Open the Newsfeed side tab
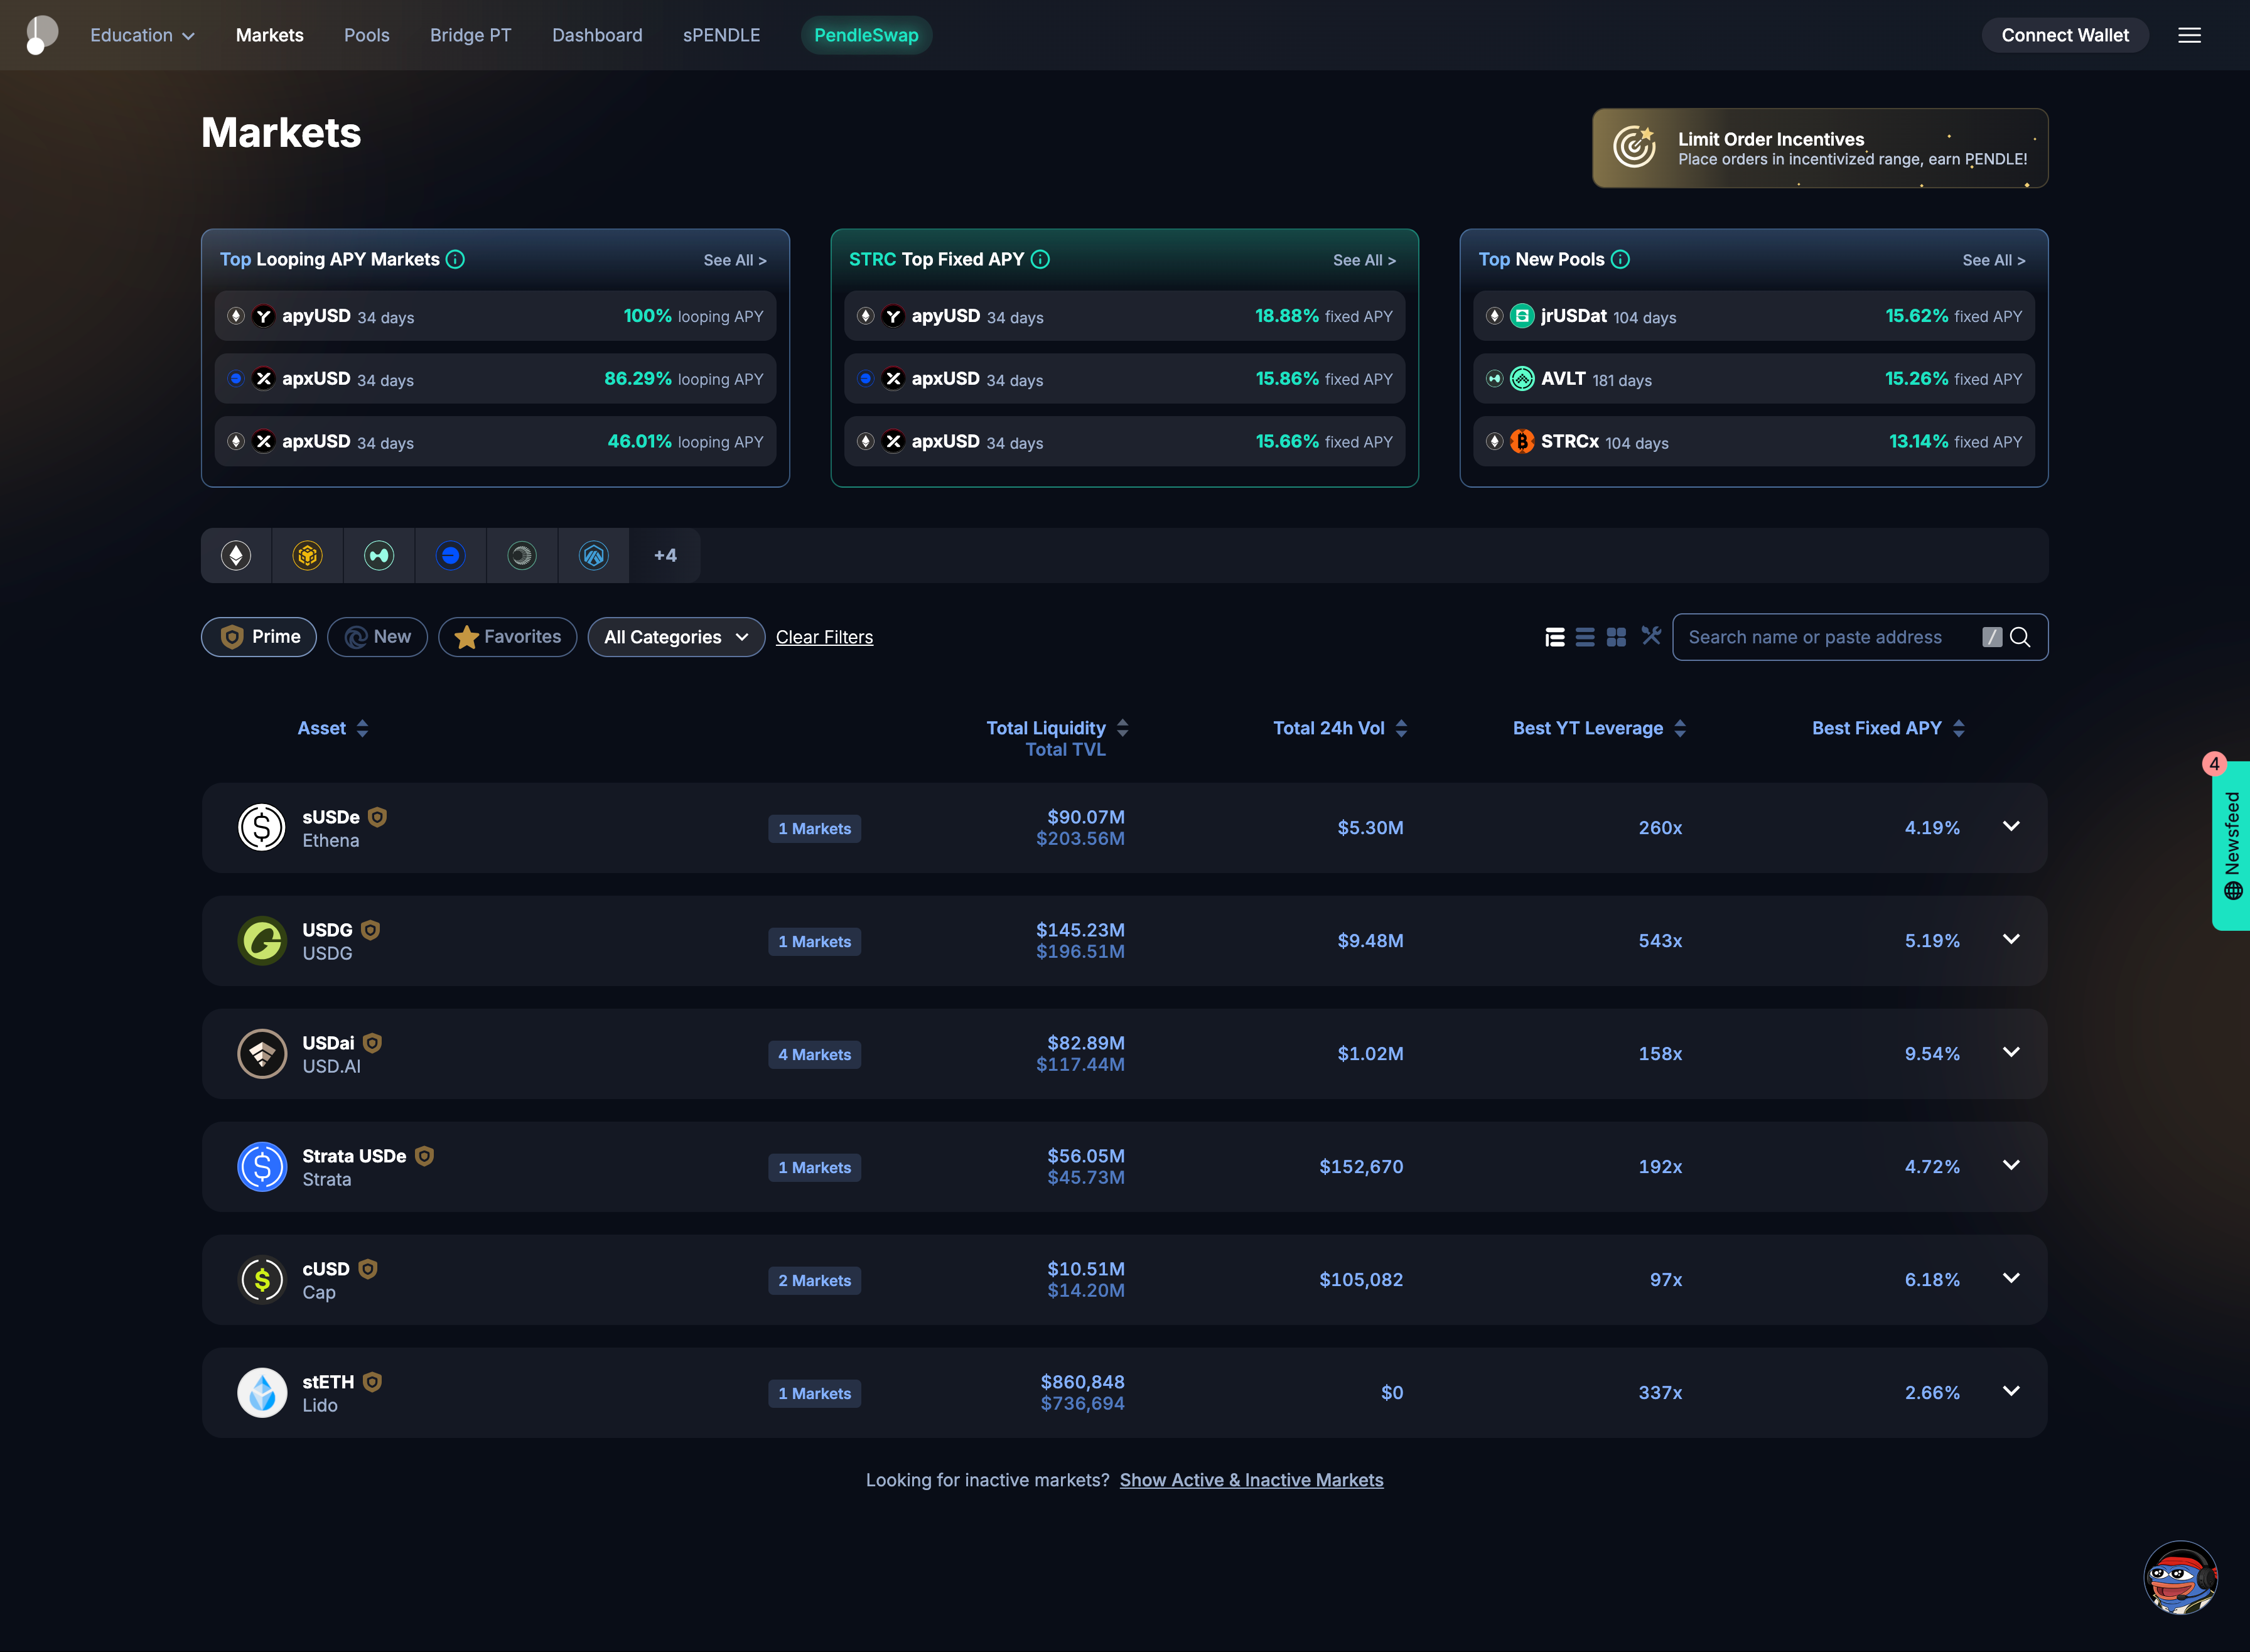 pyautogui.click(x=2231, y=846)
